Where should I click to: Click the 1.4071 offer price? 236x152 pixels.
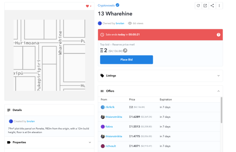pos(135,146)
